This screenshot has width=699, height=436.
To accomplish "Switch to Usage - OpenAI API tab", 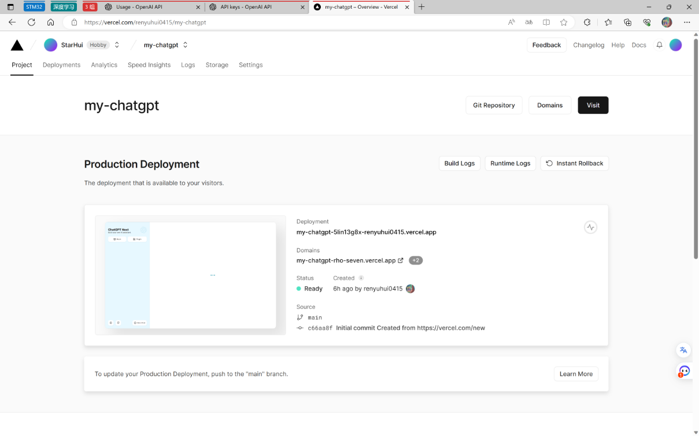I will coord(152,7).
